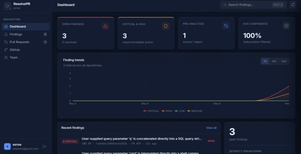Toggle the MEDIUM legend series

pyautogui.click(x=195, y=111)
